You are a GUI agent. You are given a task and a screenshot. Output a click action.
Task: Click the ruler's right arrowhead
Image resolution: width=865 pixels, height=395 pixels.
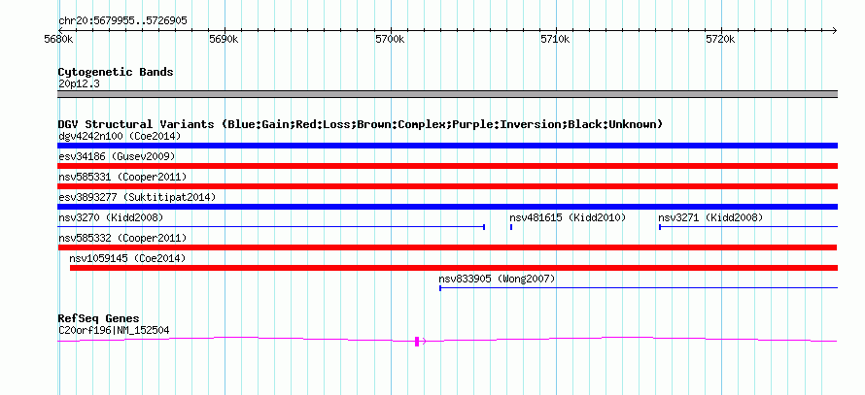pos(834,31)
